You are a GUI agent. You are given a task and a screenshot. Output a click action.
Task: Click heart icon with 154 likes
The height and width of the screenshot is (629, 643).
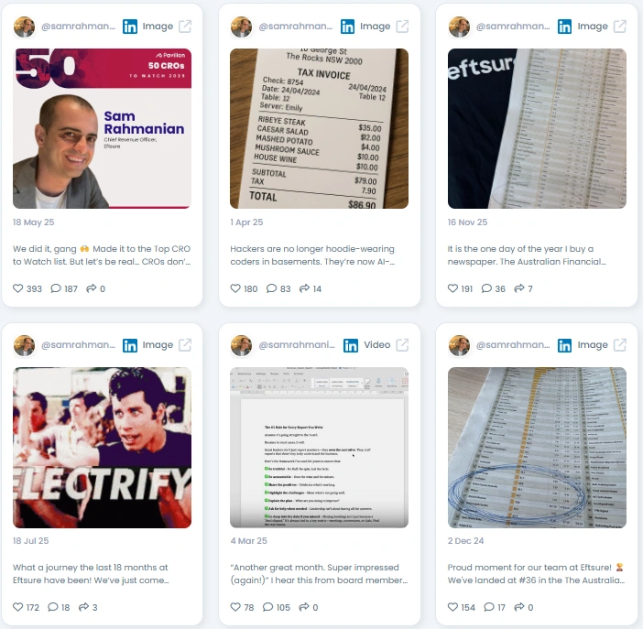click(452, 607)
